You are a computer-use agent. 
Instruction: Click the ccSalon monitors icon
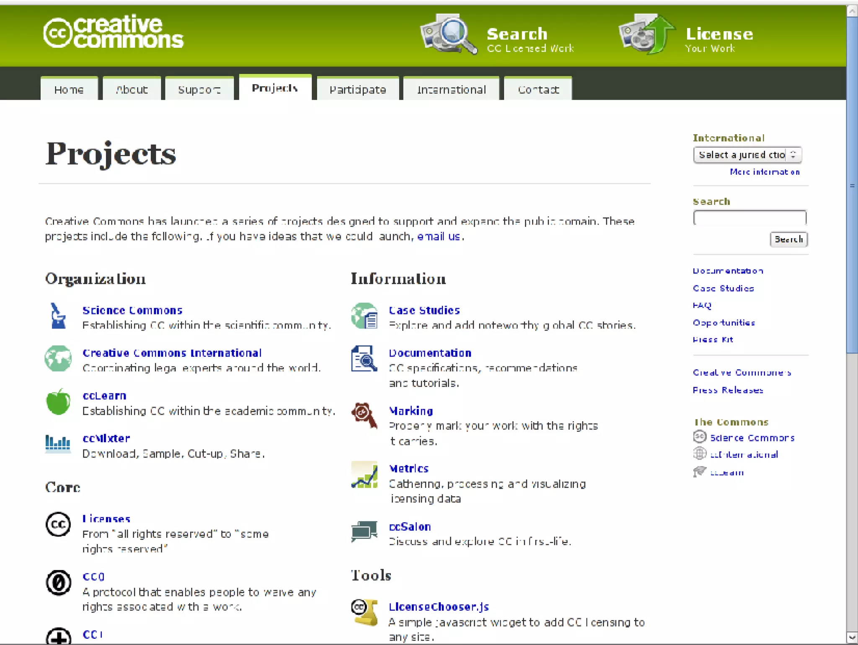[364, 532]
